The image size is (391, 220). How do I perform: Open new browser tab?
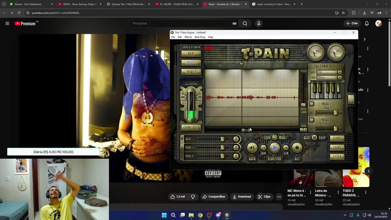coord(301,4)
